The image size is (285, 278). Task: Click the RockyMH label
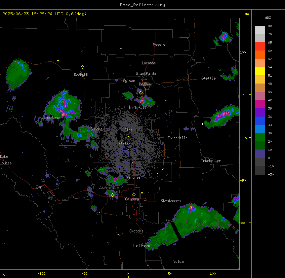(x=81, y=75)
